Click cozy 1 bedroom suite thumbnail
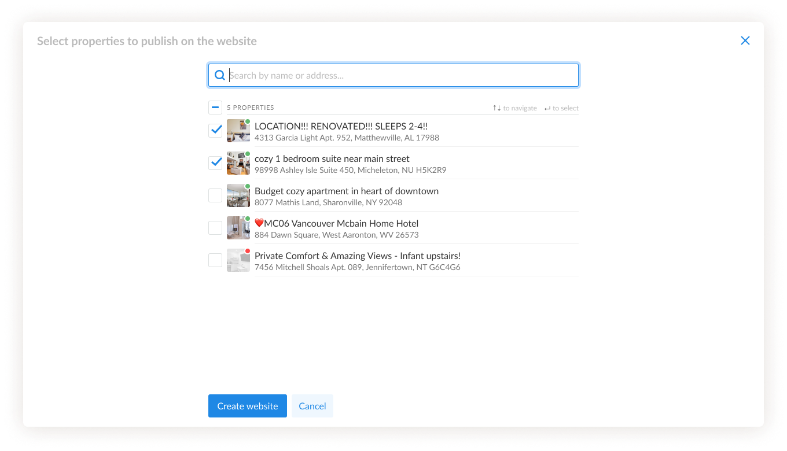 [x=238, y=164]
